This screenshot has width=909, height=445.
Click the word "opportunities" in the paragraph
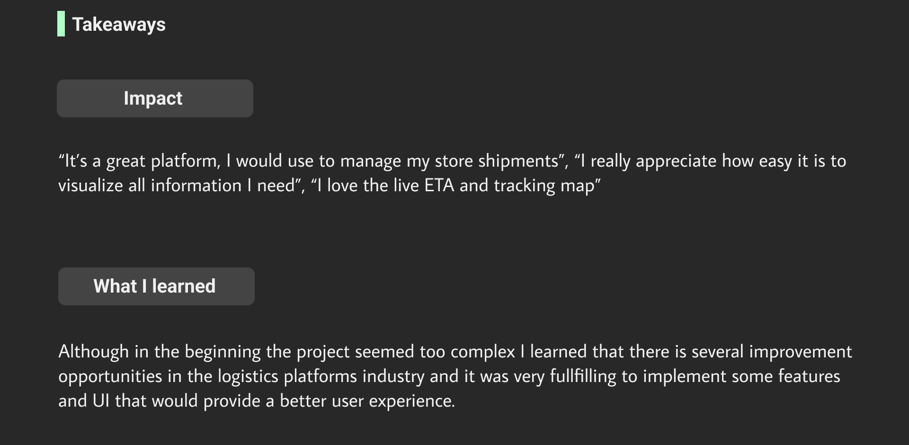(x=110, y=377)
